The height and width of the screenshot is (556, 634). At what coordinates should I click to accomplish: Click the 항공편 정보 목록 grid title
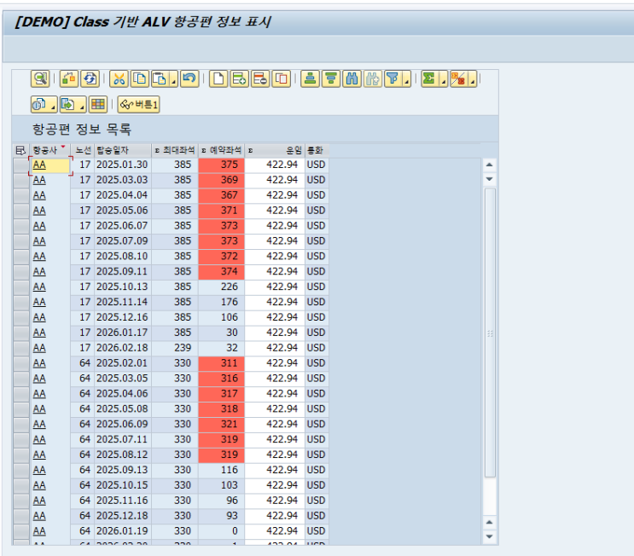point(82,130)
